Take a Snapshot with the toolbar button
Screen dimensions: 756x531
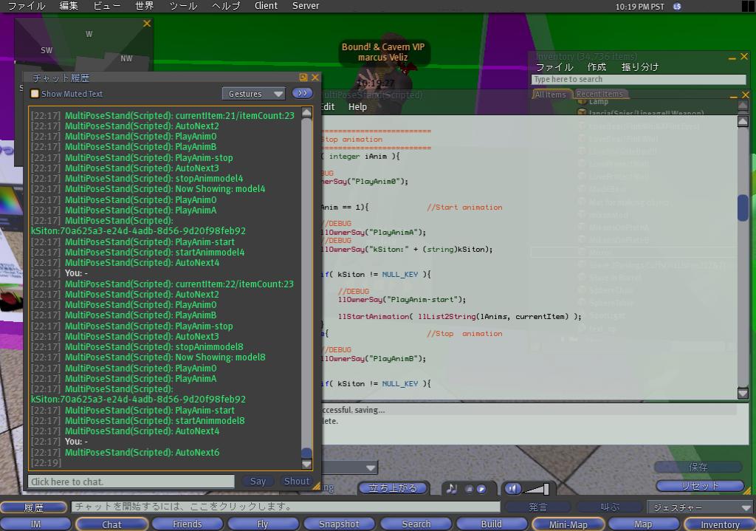coord(339,524)
